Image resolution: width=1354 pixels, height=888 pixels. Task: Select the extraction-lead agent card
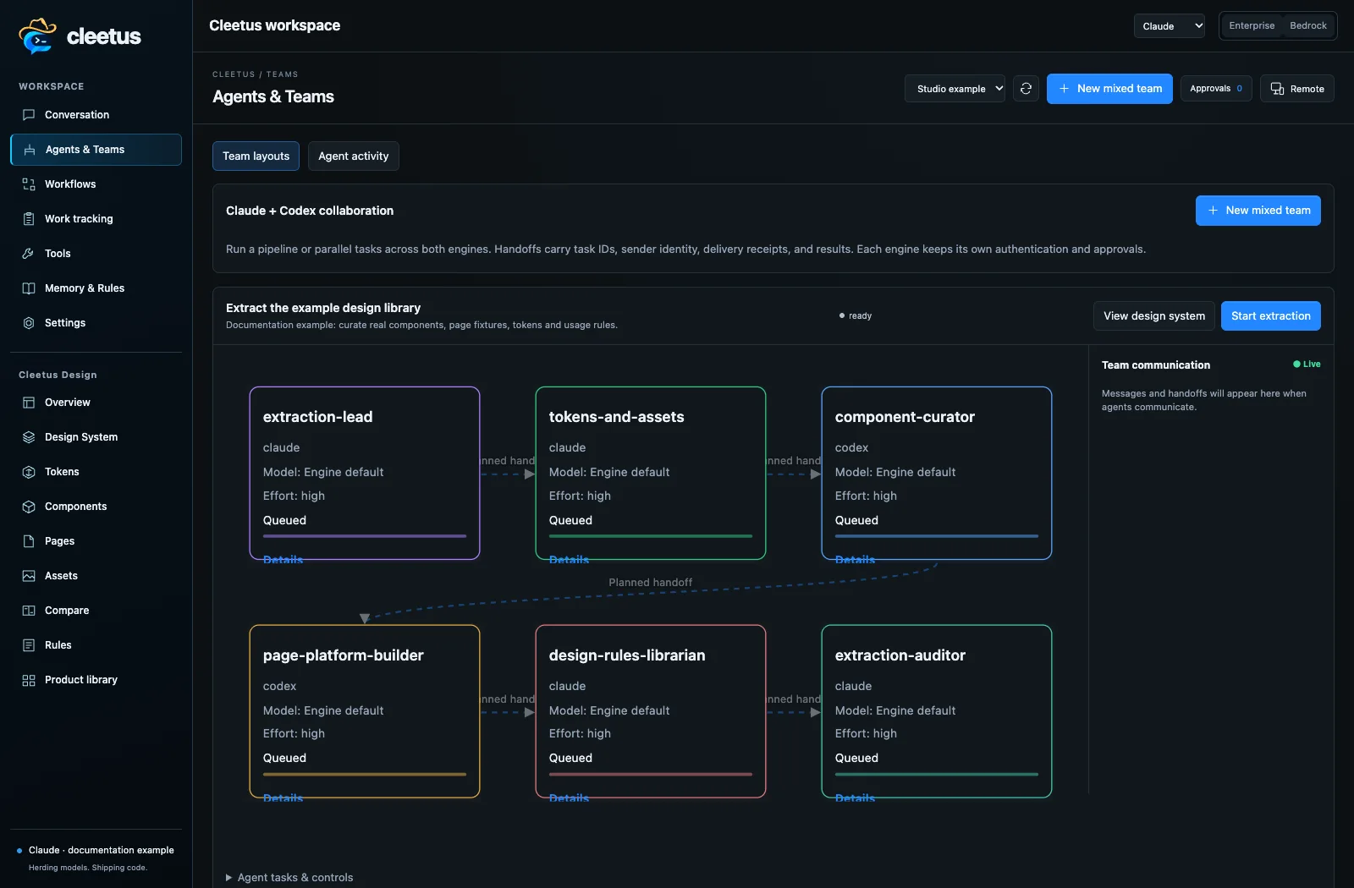(x=365, y=474)
